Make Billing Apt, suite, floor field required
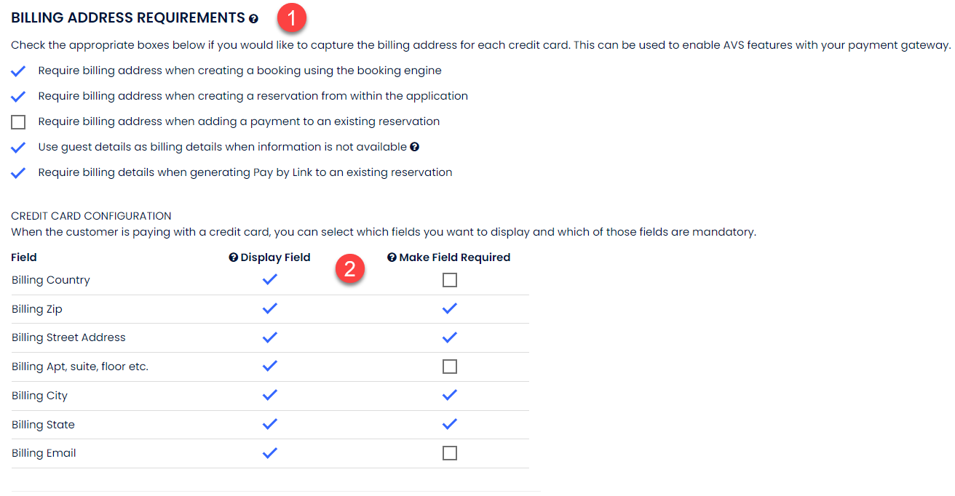The height and width of the screenshot is (496, 955). pyautogui.click(x=450, y=367)
